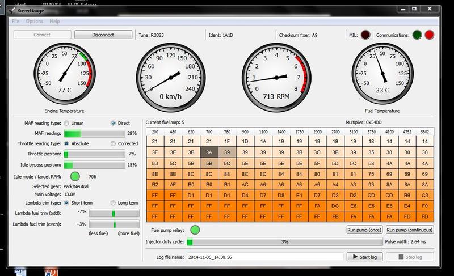Click the red Communications indicator light
The height and width of the screenshot is (276, 454).
pyautogui.click(x=430, y=35)
